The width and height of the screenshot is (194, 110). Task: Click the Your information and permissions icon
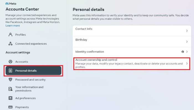(11, 89)
